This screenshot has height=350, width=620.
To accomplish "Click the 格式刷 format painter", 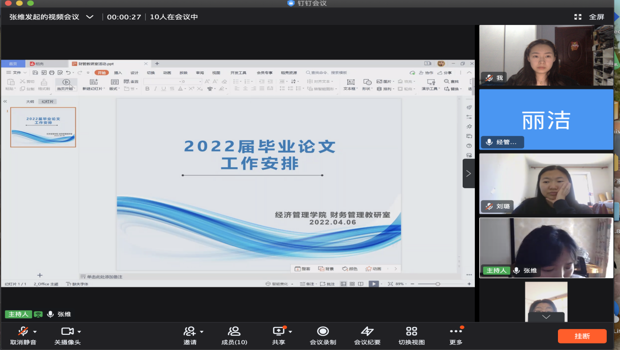I will (44, 85).
